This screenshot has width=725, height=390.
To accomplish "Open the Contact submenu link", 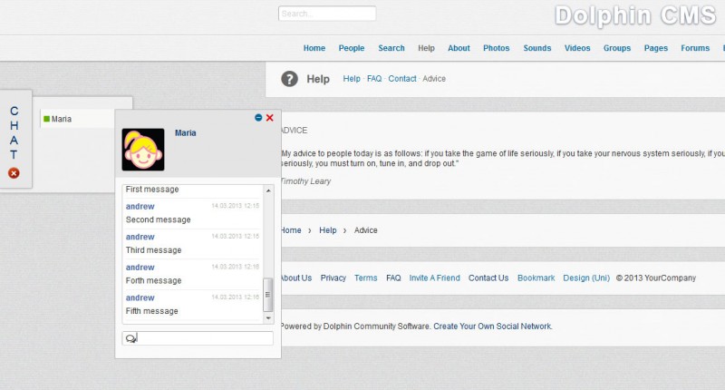I will [x=402, y=79].
